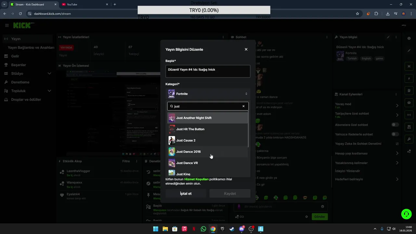The image size is (416, 234).
Task: Click the broadcast signal icon in right rail
Action: click(409, 115)
